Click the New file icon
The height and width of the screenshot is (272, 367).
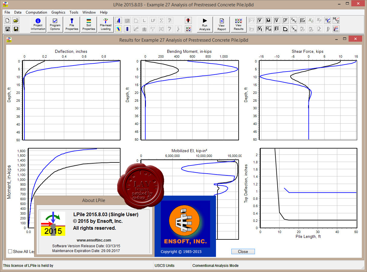click(x=8, y=21)
